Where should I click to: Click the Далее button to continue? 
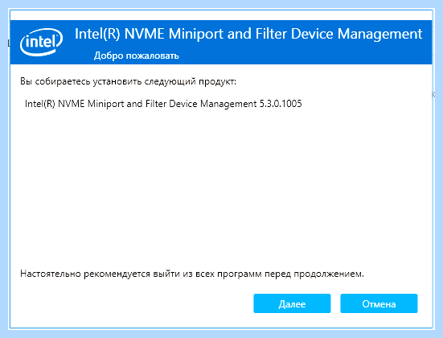click(292, 303)
